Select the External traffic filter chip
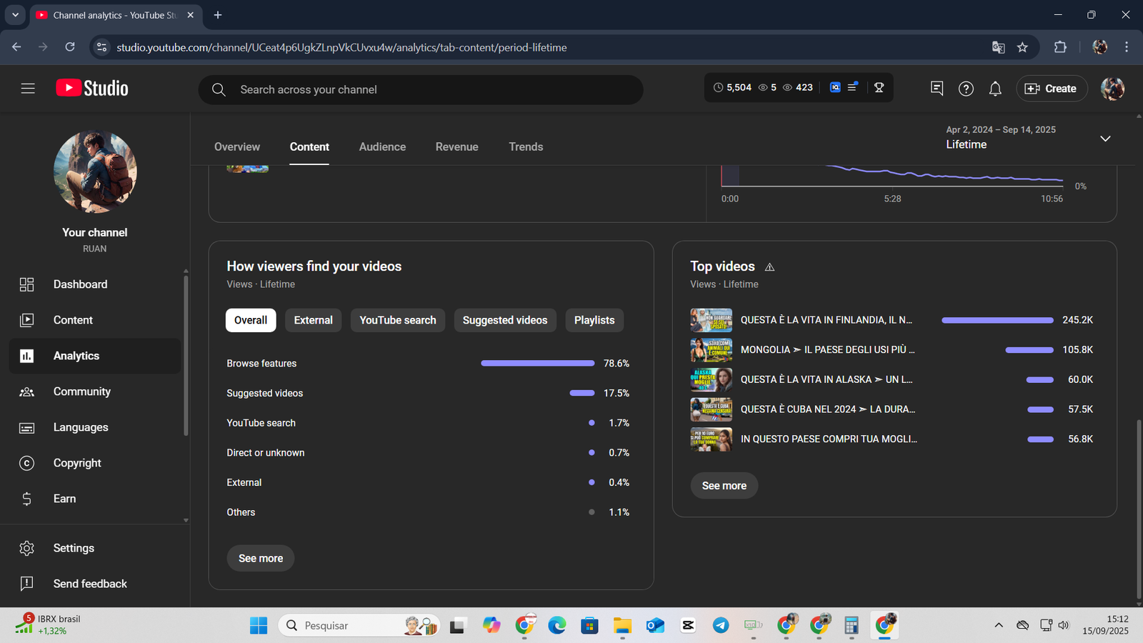The image size is (1143, 643). click(x=313, y=320)
